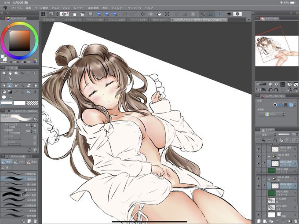Toggle lock layer icon in layer panel
This screenshot has height=224, width=299.
(x=275, y=141)
